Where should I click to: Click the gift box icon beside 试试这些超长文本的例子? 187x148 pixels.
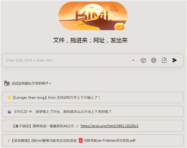tap(7, 83)
